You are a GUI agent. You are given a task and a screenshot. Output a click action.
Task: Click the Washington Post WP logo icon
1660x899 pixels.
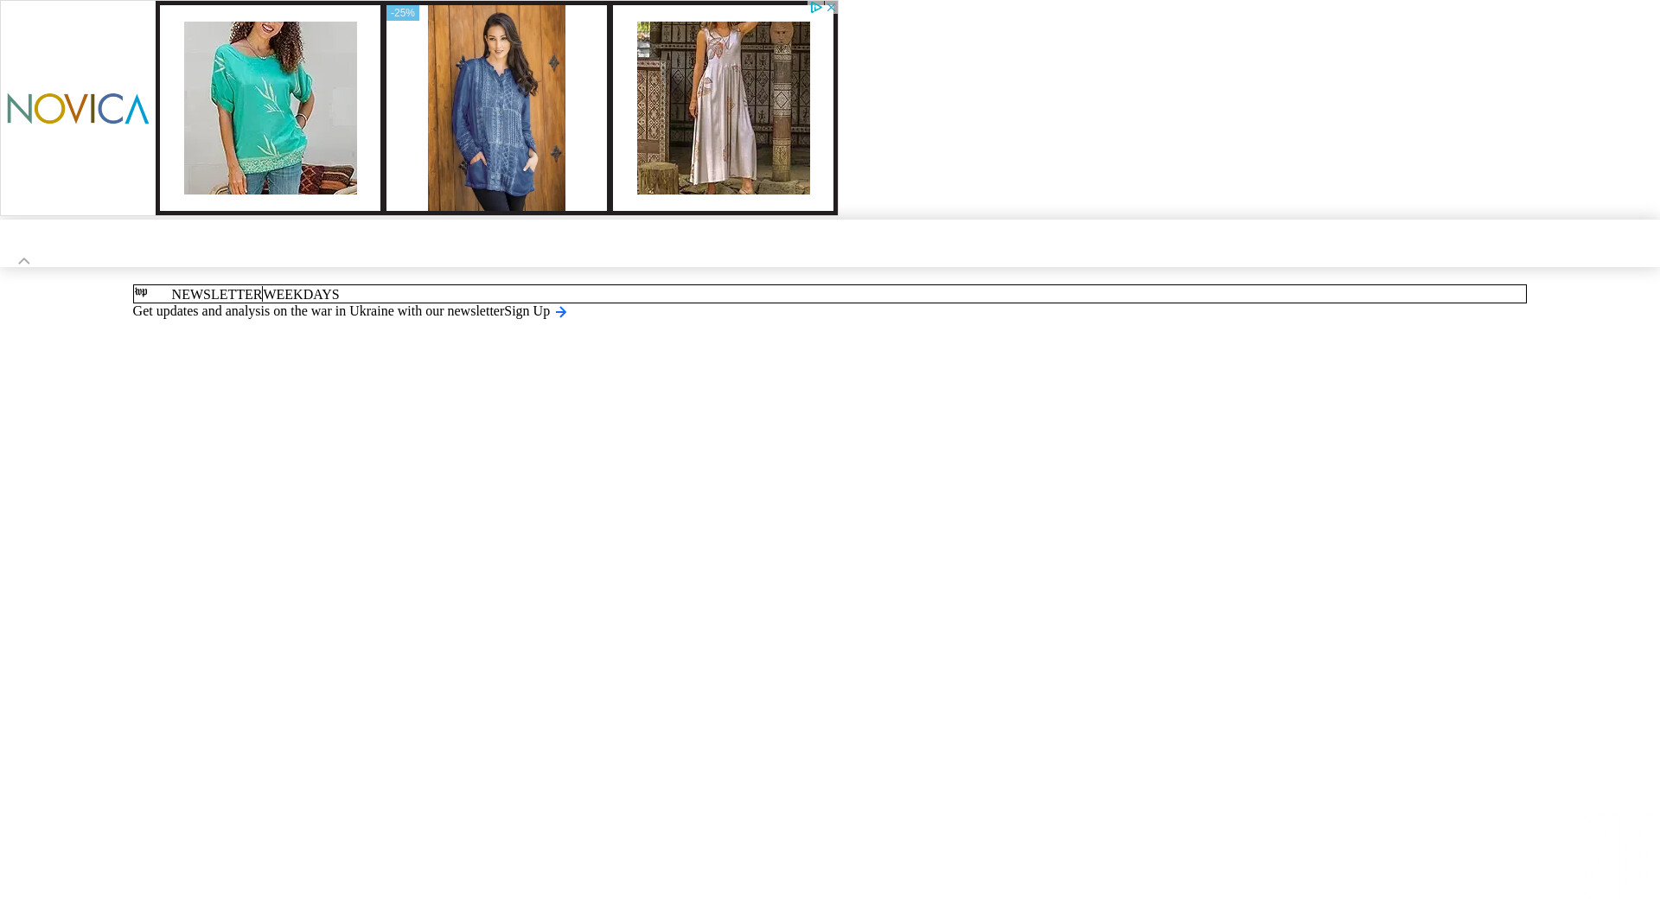click(141, 292)
